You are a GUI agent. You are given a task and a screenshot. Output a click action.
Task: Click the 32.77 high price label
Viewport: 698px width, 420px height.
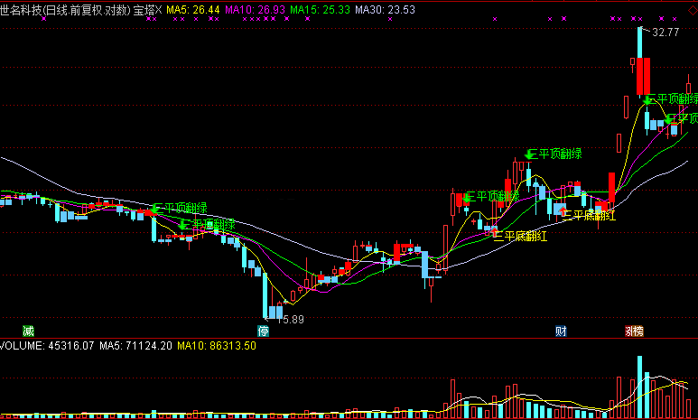[x=666, y=33]
